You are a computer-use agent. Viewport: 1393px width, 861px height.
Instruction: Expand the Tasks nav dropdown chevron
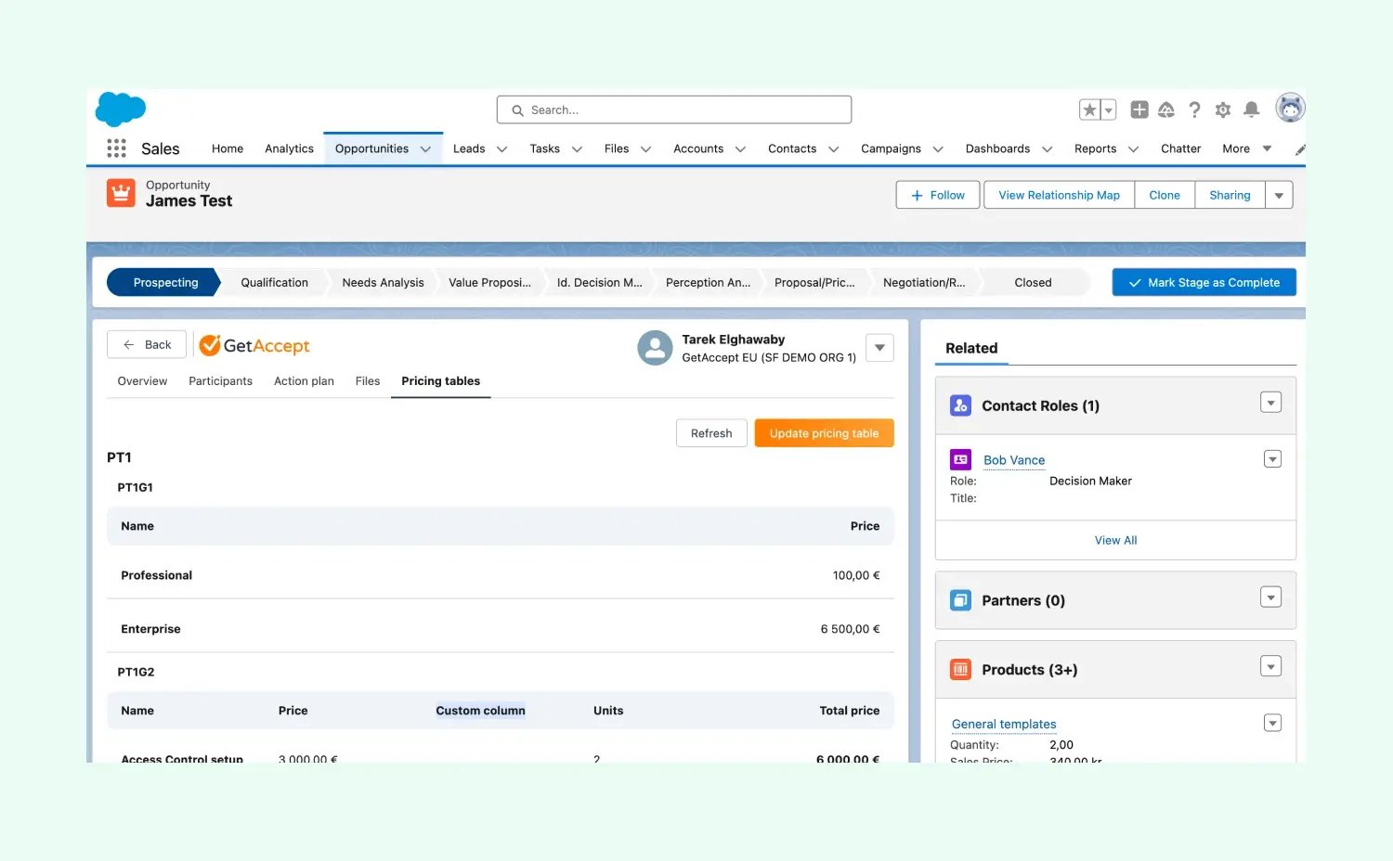click(x=577, y=149)
